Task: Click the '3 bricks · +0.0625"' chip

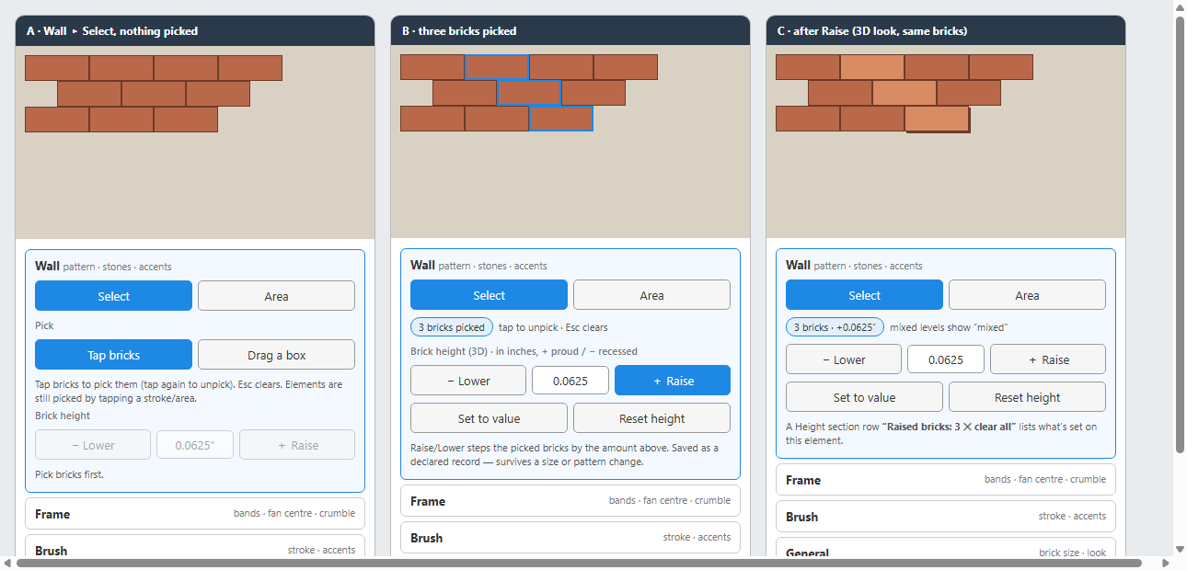Action: 835,327
